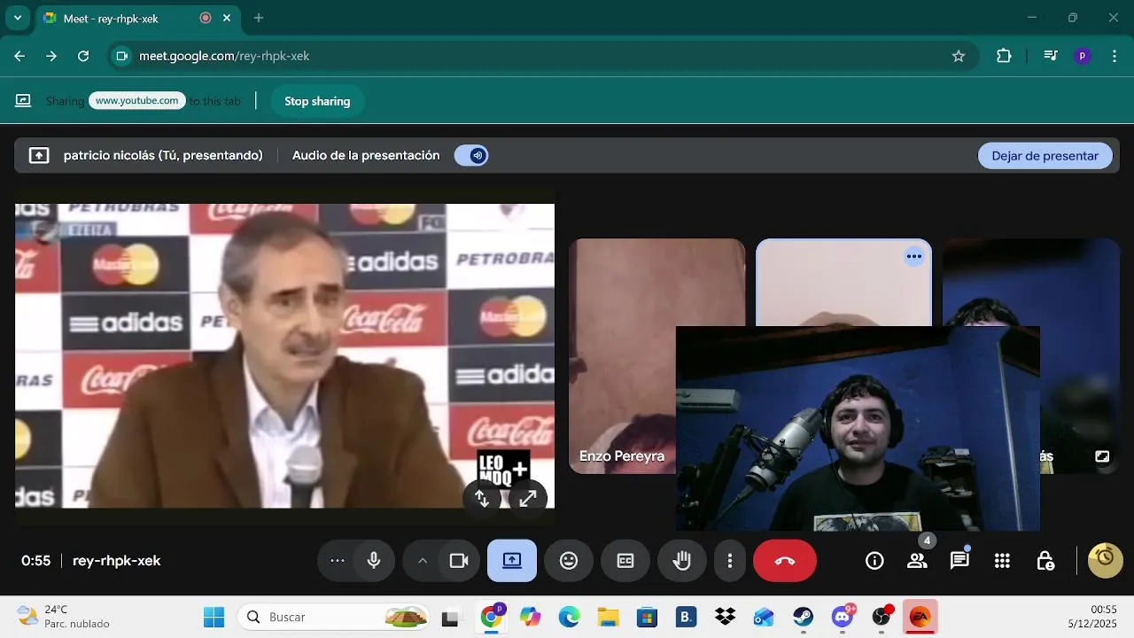Open Microsoft Store from taskbar
This screenshot has width=1134, height=638.
647,618
